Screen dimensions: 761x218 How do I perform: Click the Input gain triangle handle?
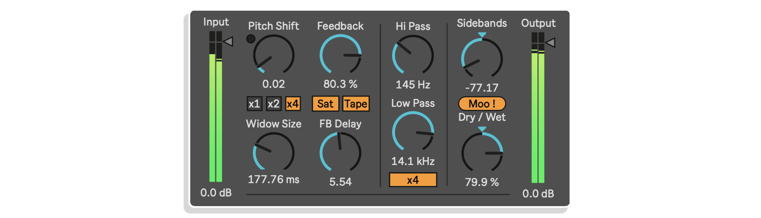point(228,42)
